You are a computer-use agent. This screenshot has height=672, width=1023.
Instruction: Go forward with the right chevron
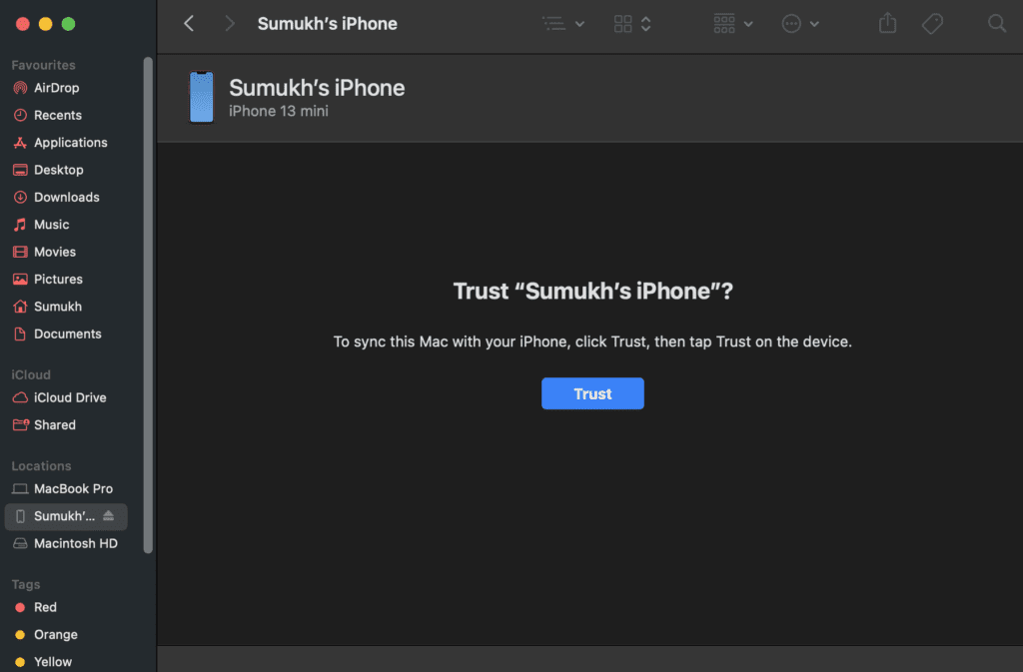[x=229, y=23]
